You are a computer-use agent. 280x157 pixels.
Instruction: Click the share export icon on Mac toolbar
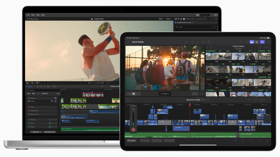(x=216, y=15)
